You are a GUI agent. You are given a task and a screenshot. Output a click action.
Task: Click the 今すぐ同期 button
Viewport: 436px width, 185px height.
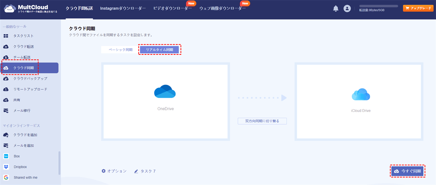coord(408,171)
